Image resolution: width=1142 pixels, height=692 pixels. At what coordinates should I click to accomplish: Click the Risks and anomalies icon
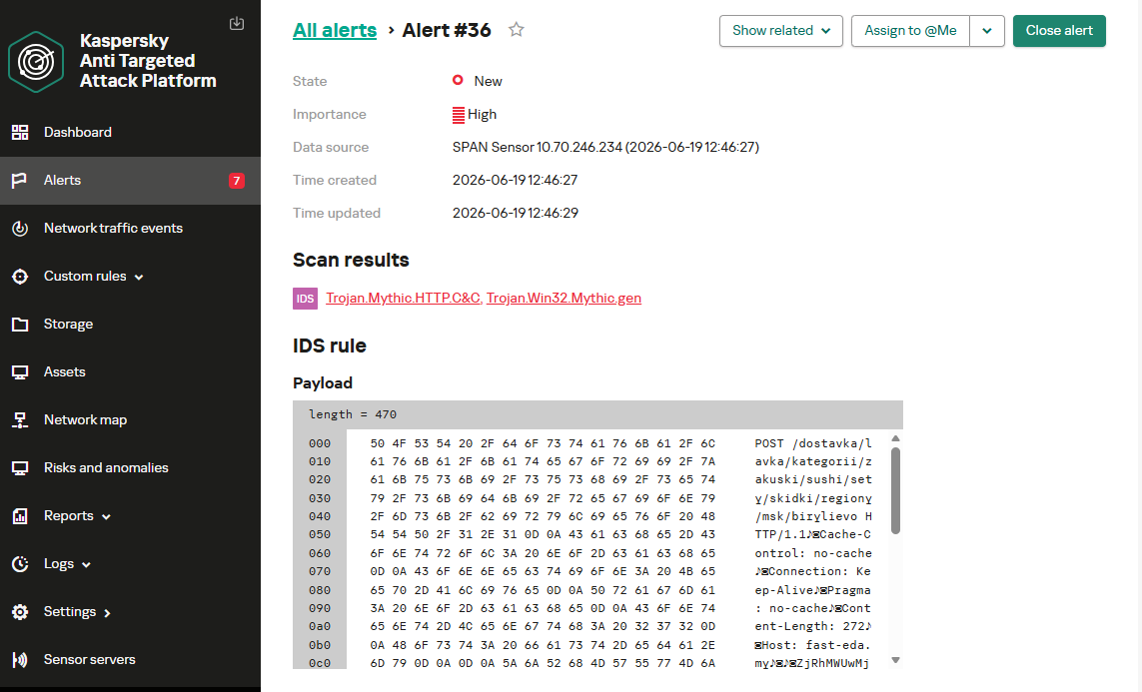tap(20, 468)
